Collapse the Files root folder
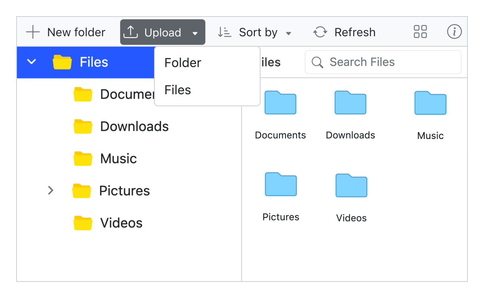 pyautogui.click(x=31, y=62)
